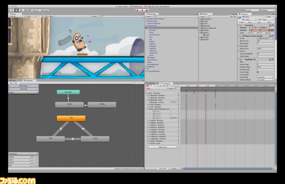Open the Sleeping Mode dropdown
The width and height of the screenshot is (285, 184).
coord(265,80)
